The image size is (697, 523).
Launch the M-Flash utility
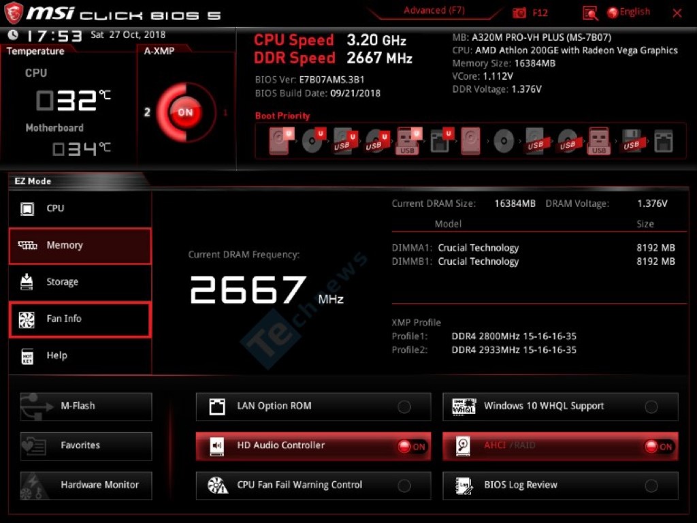click(86, 407)
